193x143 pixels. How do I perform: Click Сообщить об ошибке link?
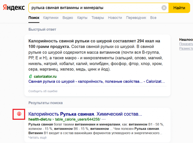click(43, 91)
